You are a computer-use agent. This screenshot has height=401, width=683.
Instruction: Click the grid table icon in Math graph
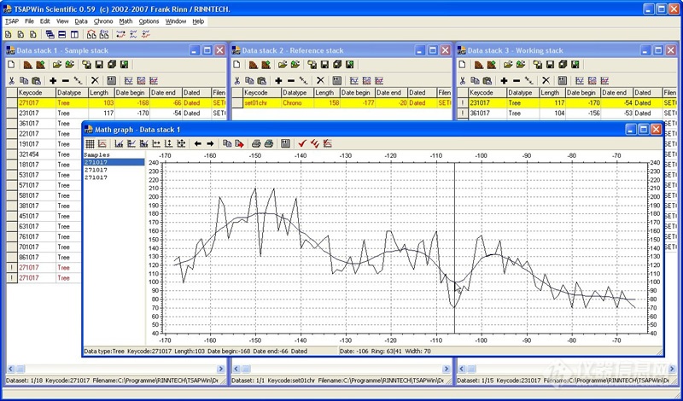[x=90, y=143]
